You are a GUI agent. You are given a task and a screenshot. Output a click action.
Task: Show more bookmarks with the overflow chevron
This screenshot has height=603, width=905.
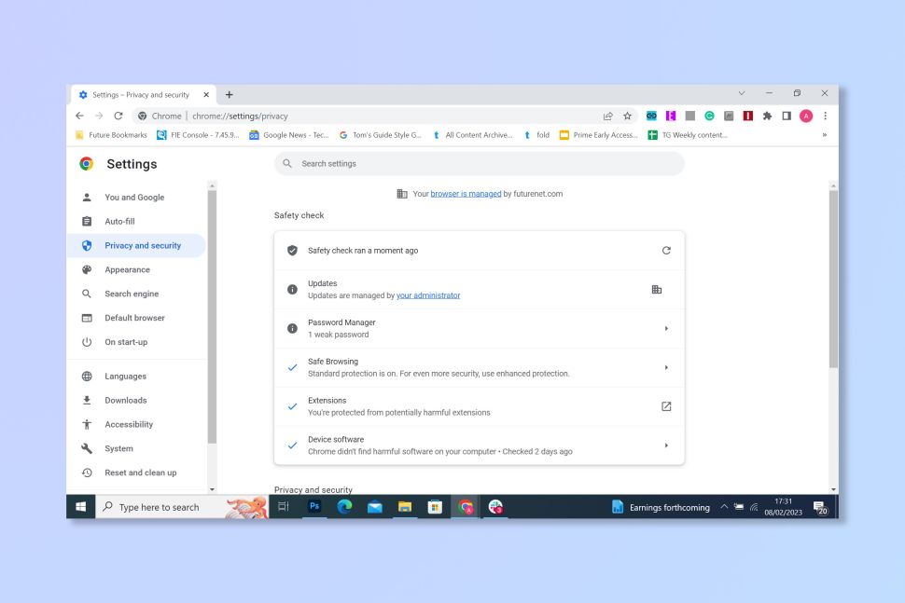[824, 135]
